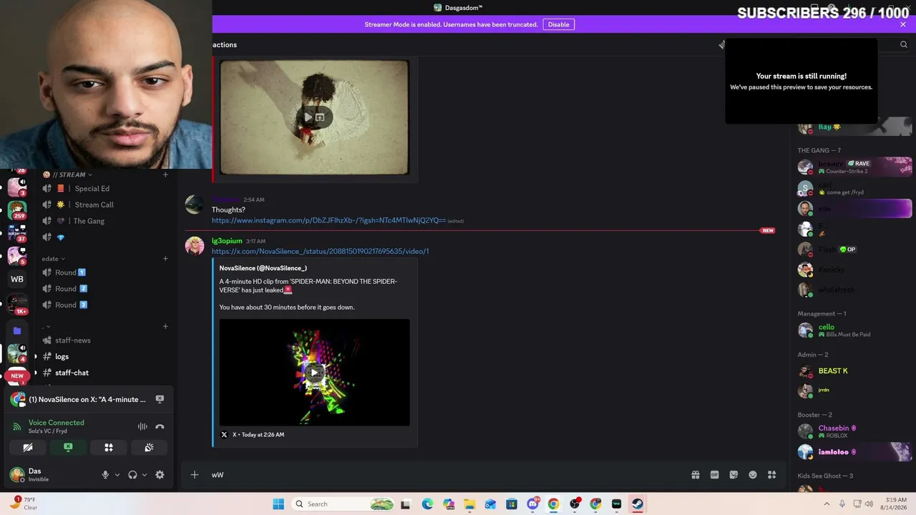
Task: Open microphone input options arrow
Action: (x=117, y=475)
